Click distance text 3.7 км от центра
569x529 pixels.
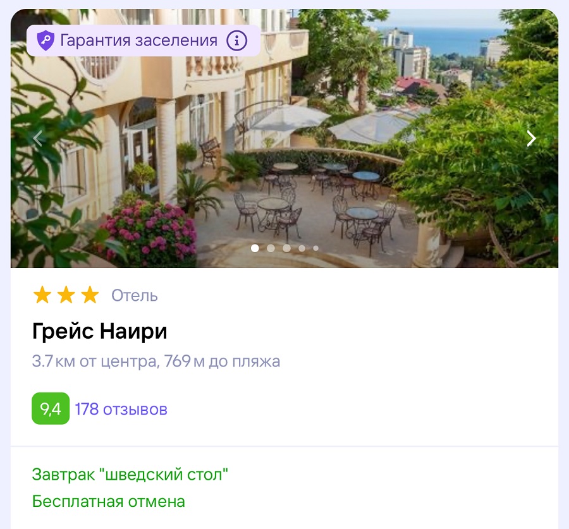pyautogui.click(x=94, y=362)
